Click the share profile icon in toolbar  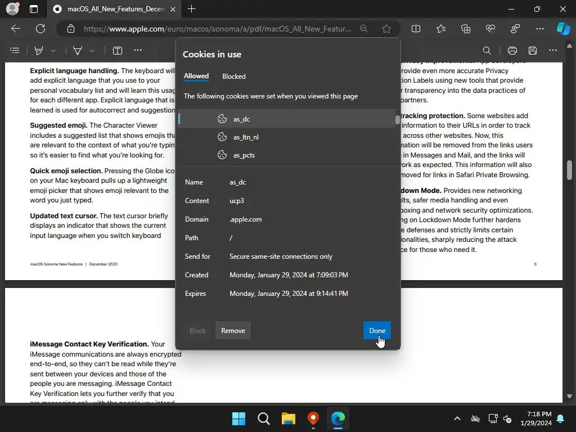tap(515, 29)
